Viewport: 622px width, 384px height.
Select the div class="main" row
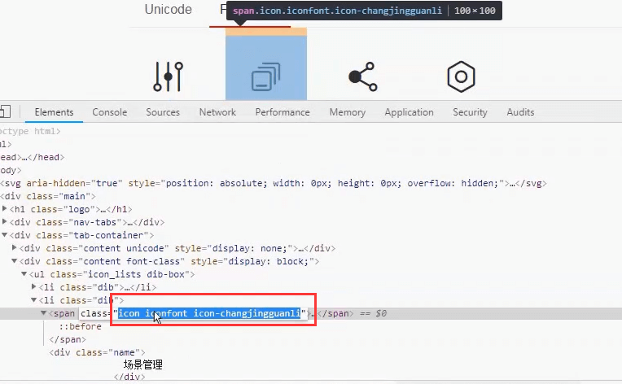tap(48, 196)
